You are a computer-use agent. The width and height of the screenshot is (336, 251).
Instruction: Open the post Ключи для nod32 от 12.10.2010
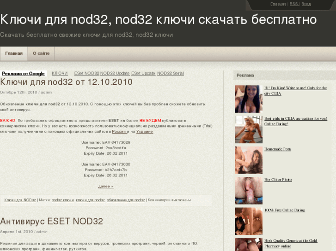pyautogui.click(x=66, y=82)
